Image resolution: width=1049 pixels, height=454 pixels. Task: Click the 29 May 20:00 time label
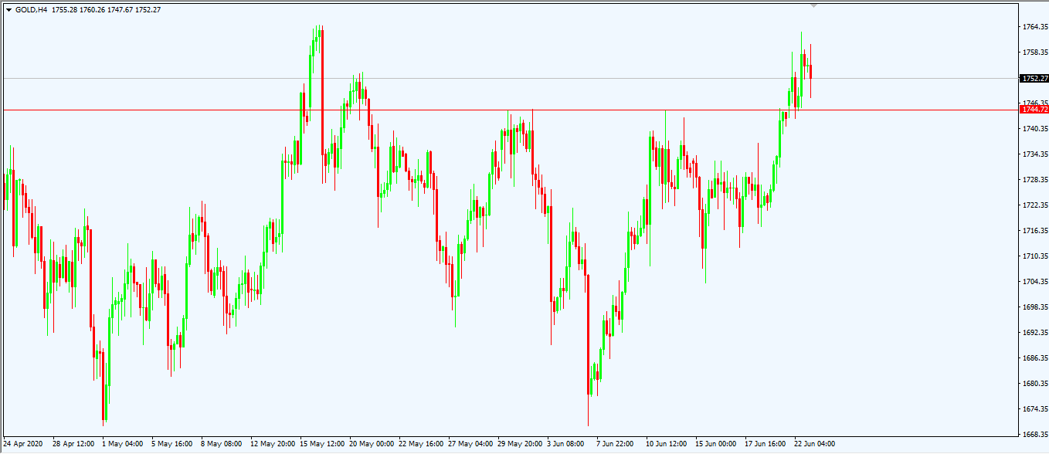(520, 445)
